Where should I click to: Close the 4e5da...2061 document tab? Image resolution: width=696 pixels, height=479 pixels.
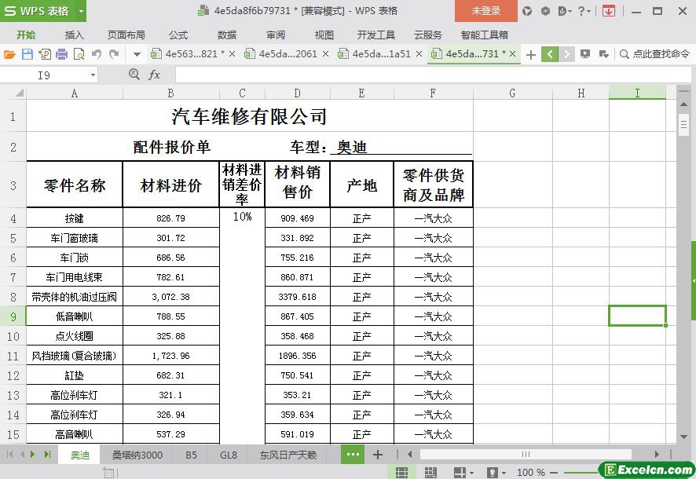tap(325, 54)
